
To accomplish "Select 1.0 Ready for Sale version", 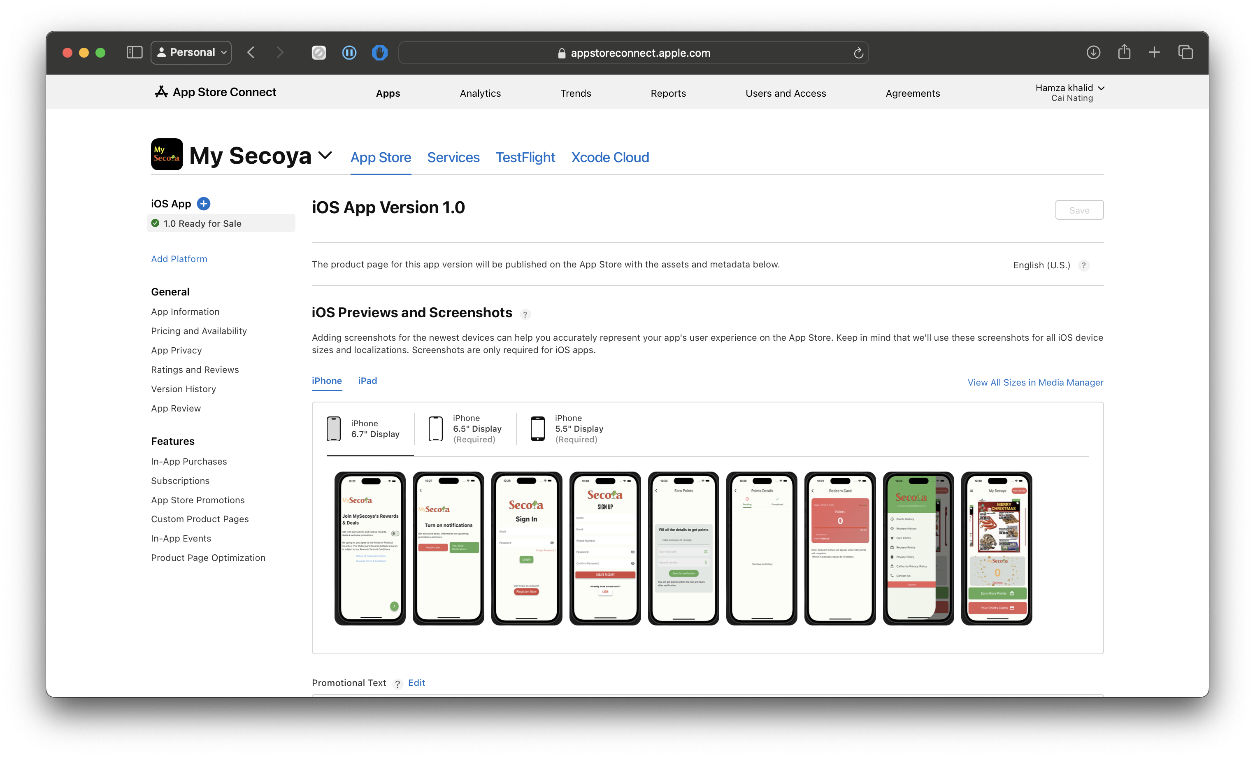I will pos(221,223).
